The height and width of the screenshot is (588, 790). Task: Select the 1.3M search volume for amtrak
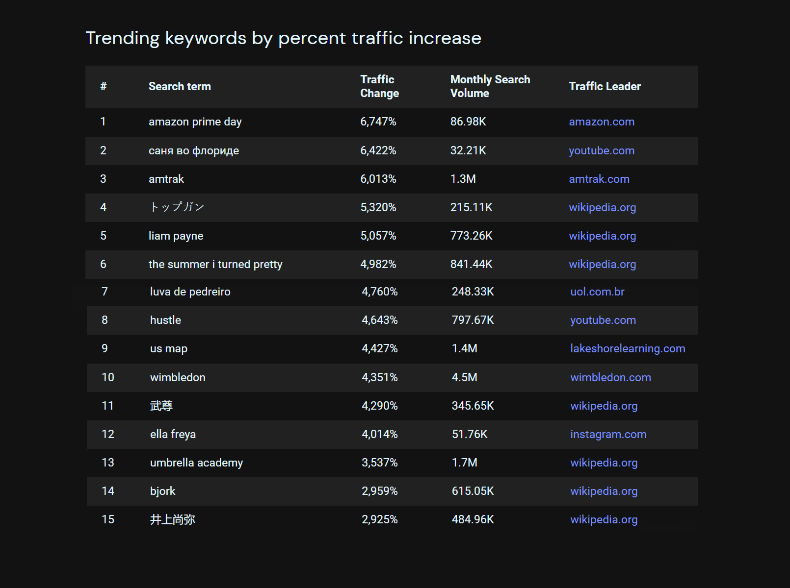tap(463, 179)
